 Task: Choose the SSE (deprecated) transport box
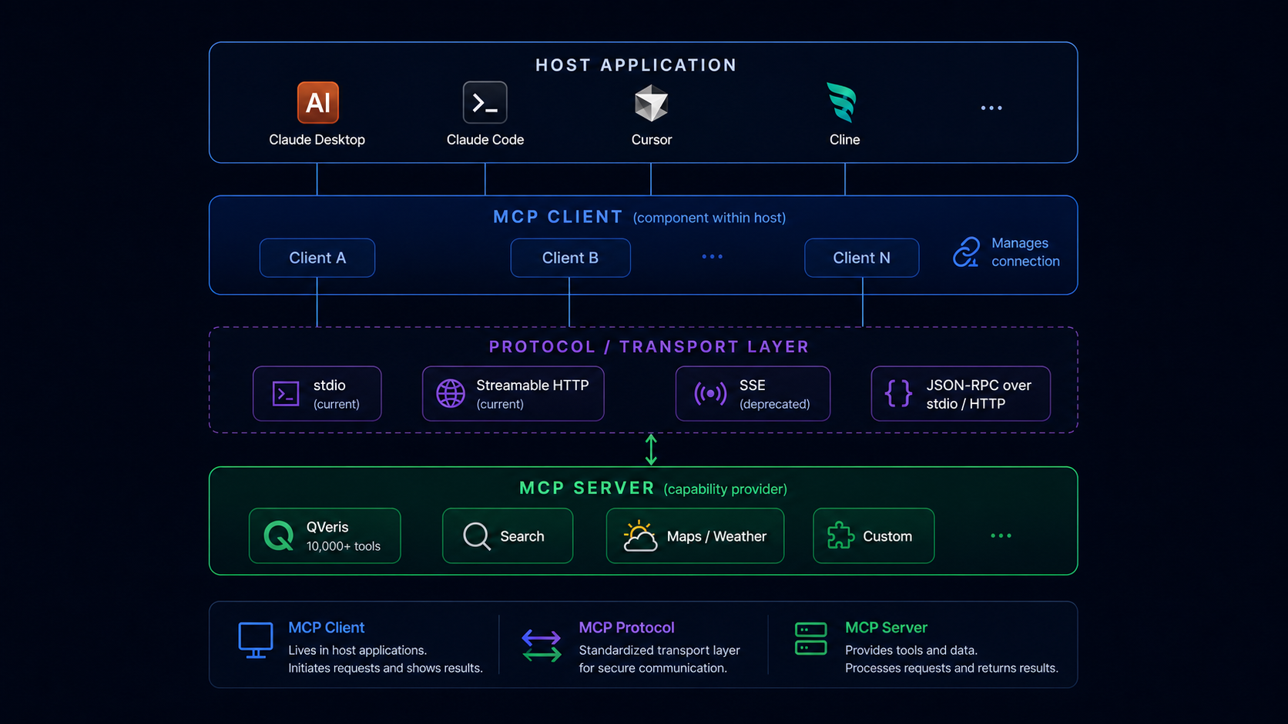click(x=753, y=394)
